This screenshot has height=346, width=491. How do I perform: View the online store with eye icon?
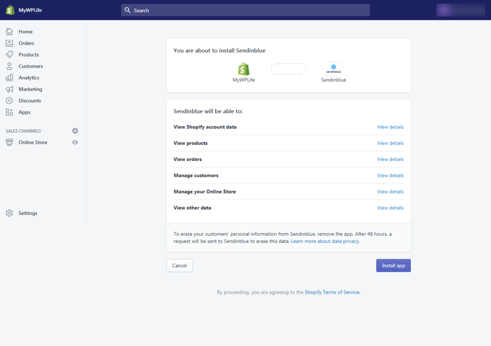[x=75, y=142]
